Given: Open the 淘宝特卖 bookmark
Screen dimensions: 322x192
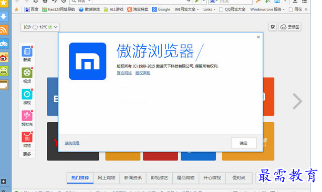Looking at the screenshot, I should [x=138, y=9].
